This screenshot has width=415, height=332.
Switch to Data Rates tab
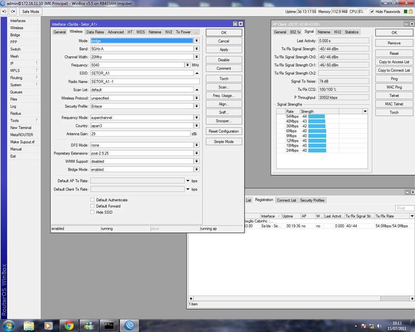point(95,32)
